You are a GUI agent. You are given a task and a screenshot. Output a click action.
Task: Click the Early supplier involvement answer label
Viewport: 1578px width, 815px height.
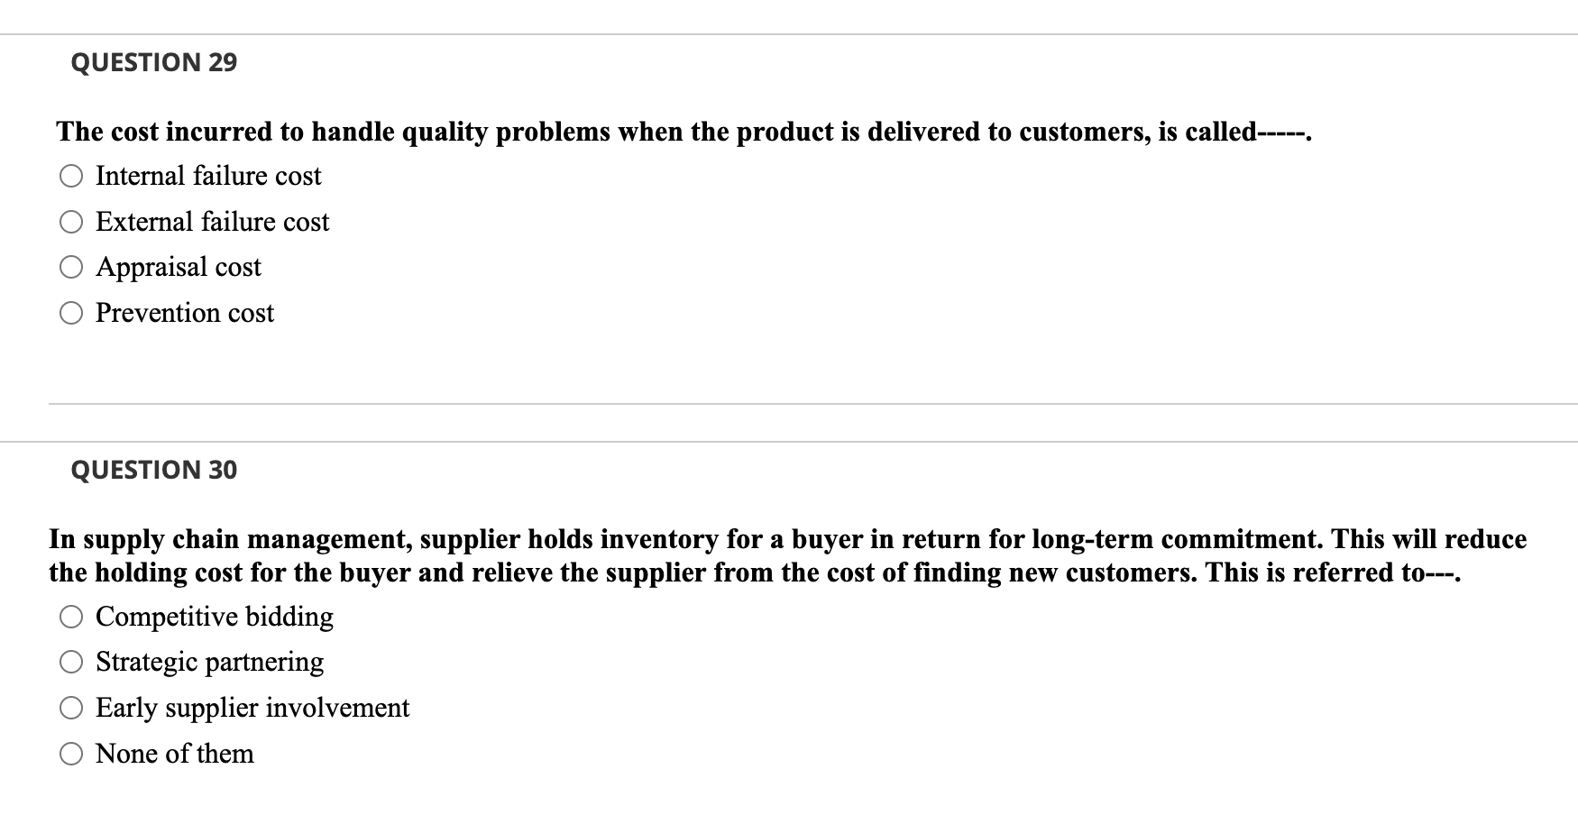[x=252, y=709]
